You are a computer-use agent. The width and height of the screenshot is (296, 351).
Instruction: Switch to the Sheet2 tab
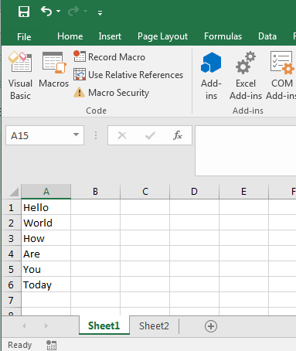[x=154, y=326]
